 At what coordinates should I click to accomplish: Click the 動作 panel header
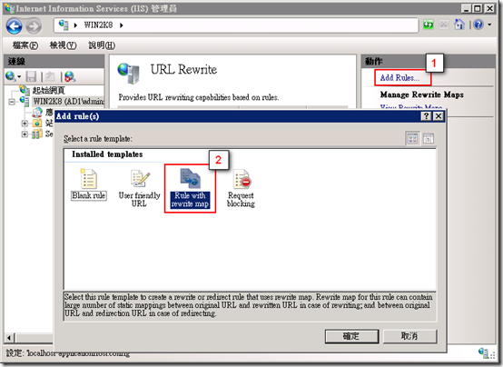[429, 61]
